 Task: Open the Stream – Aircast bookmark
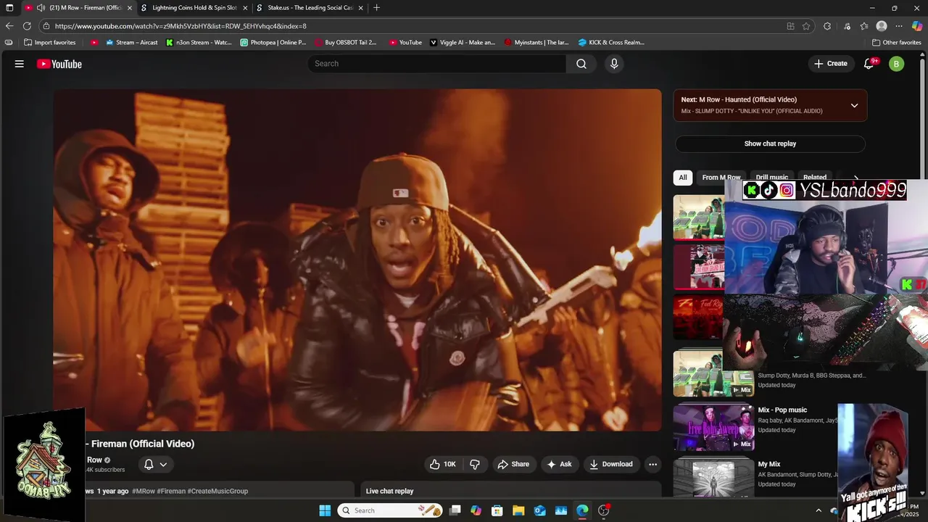coord(131,42)
